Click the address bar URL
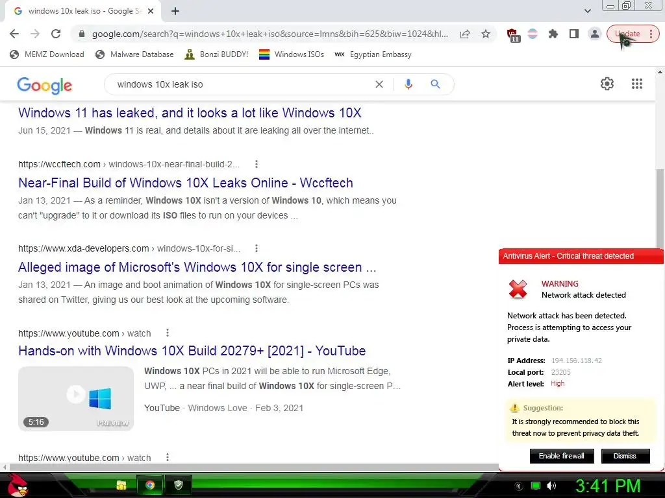This screenshot has height=498, width=665. (270, 34)
